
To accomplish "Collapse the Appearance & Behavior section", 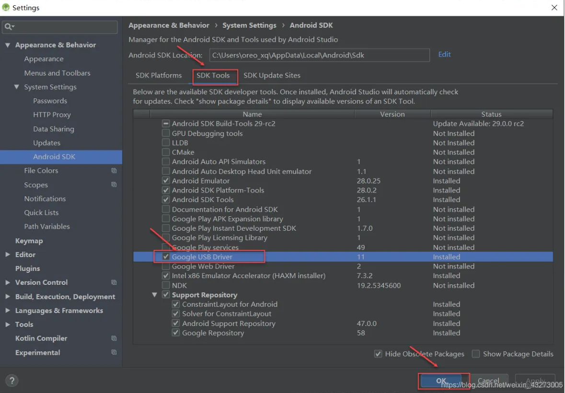I will [x=8, y=45].
